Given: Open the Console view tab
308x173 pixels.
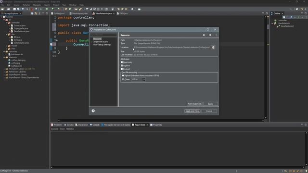Looking at the screenshot, I should tap(95, 125).
